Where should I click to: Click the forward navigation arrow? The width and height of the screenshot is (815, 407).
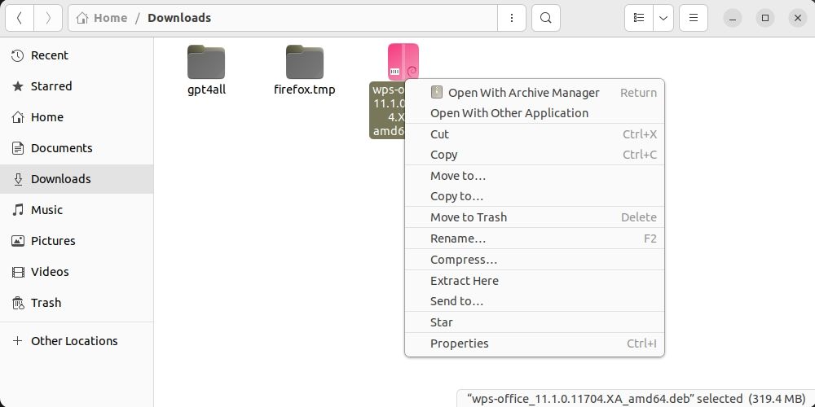(48, 18)
